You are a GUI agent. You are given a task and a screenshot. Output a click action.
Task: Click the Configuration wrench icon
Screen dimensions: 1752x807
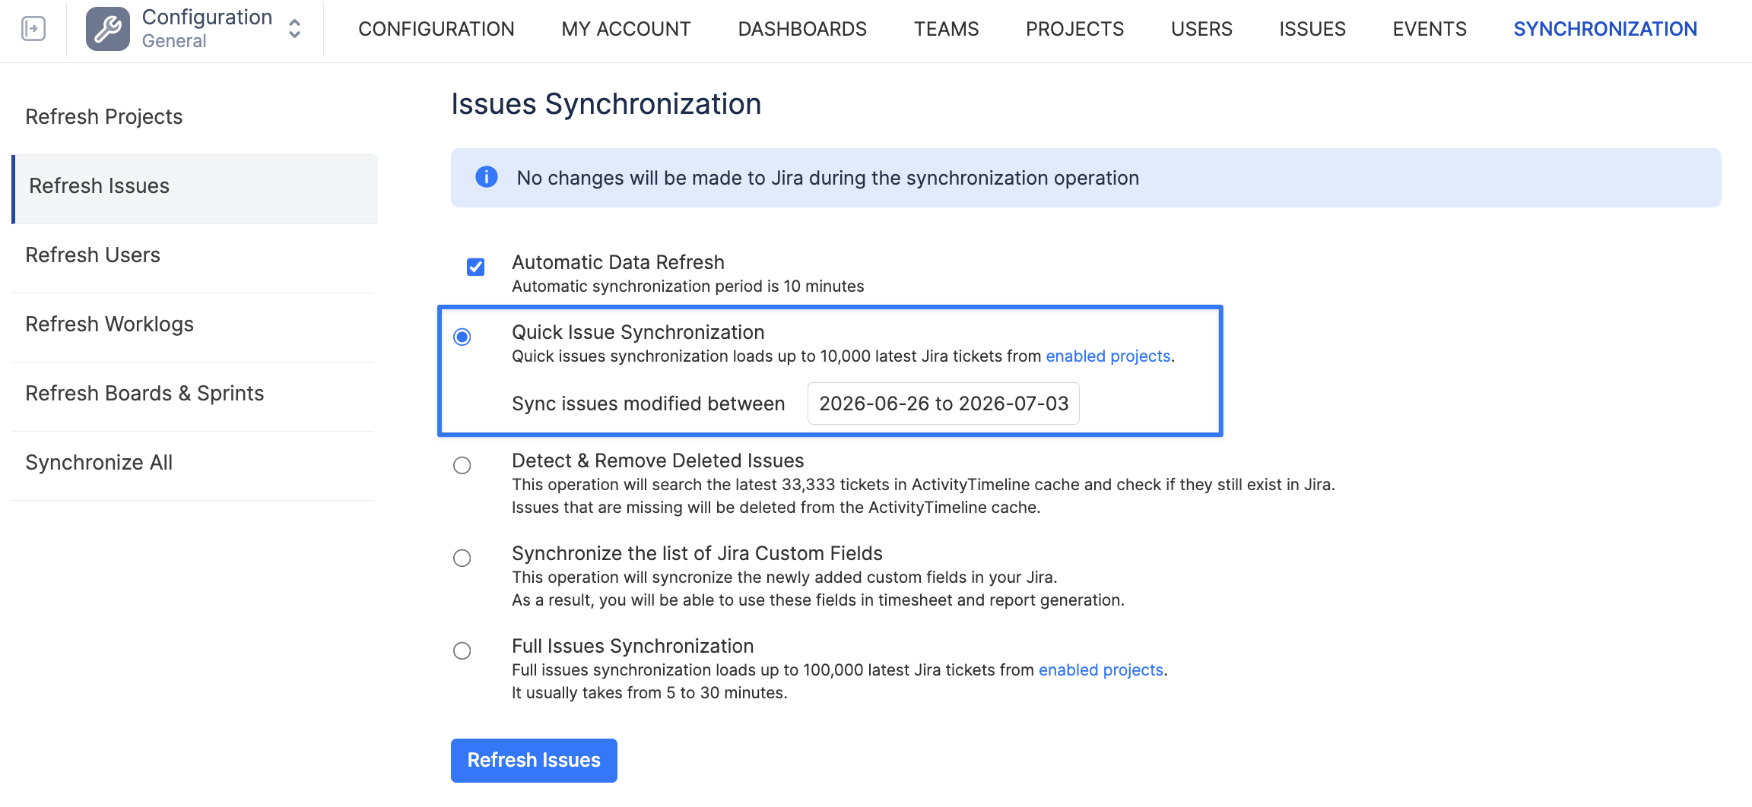click(x=107, y=29)
